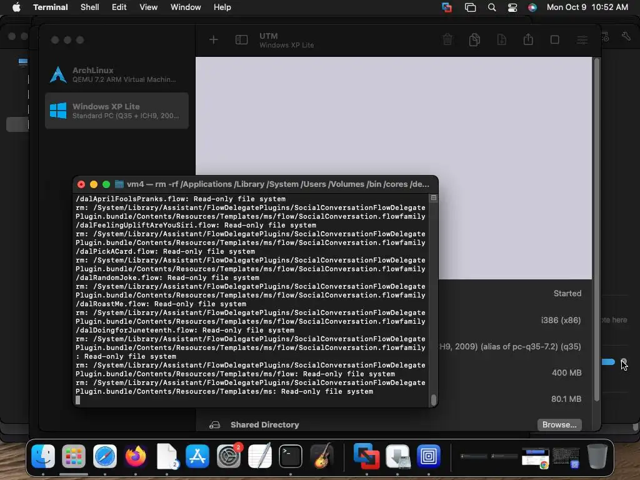Image resolution: width=640 pixels, height=480 pixels.
Task: Open the Trash in the Dock
Action: click(x=597, y=456)
